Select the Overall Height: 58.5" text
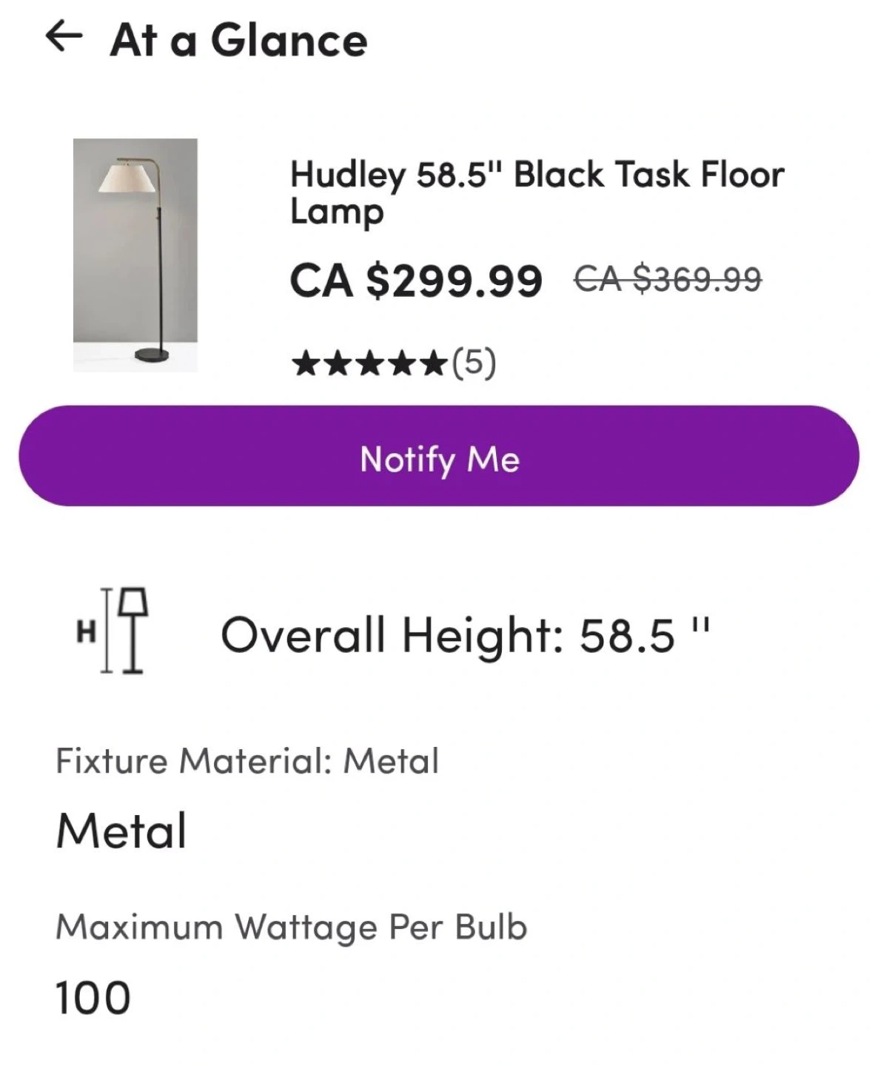Image resolution: width=878 pixels, height=1066 pixels. click(x=466, y=635)
